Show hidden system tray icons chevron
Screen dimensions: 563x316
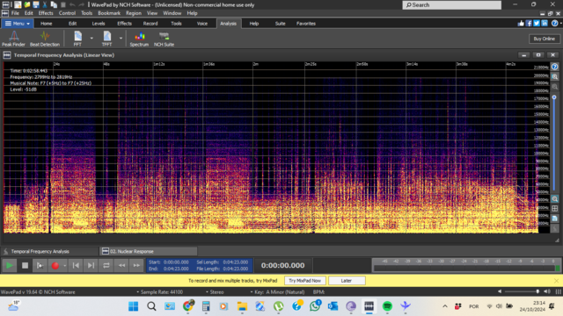445,306
